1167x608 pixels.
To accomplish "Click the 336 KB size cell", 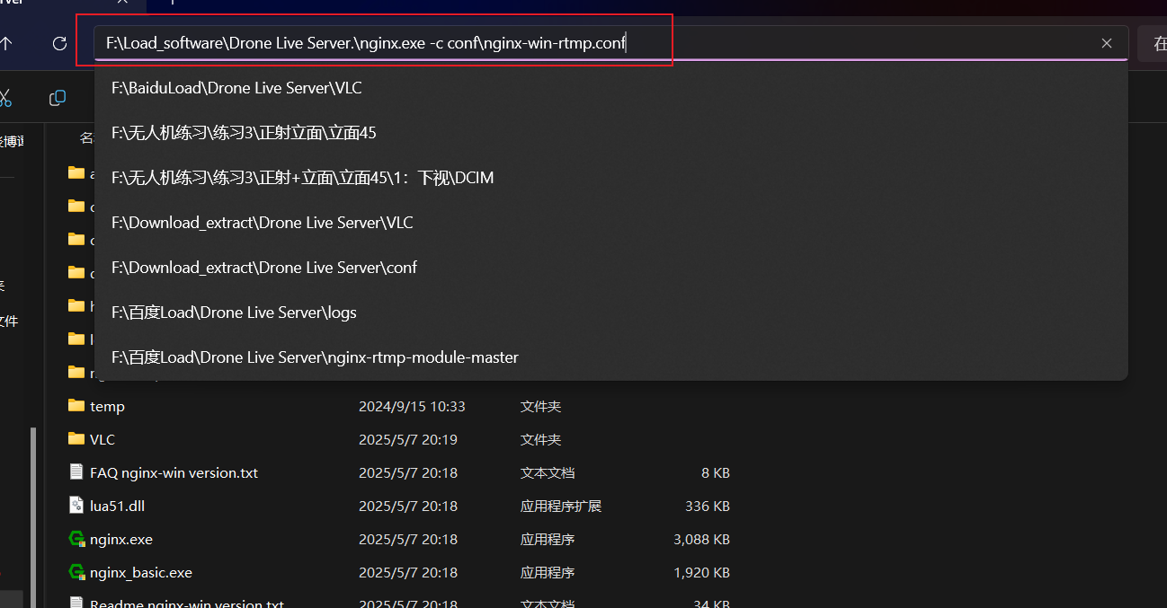I will tap(708, 507).
